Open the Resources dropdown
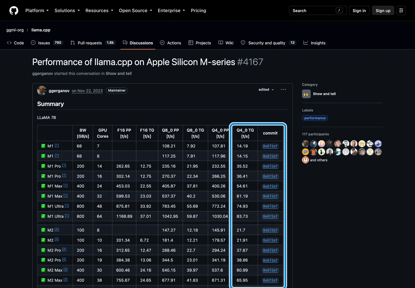Viewport: 415px width, 288px height. click(99, 10)
